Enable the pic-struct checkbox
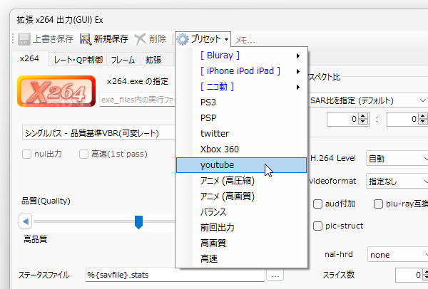The height and width of the screenshot is (289, 428). click(317, 226)
